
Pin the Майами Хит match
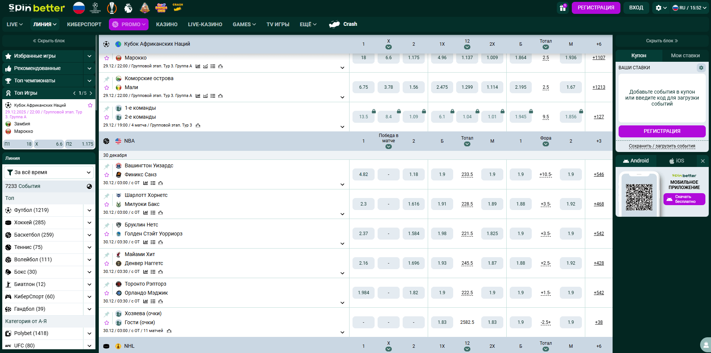tap(107, 255)
